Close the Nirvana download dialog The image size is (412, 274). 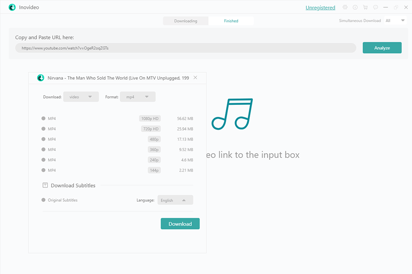click(195, 77)
